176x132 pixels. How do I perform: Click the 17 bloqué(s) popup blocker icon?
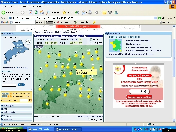(x=58, y=22)
